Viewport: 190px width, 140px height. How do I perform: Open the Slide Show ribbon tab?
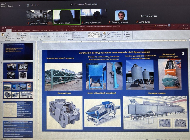[x=44, y=30]
